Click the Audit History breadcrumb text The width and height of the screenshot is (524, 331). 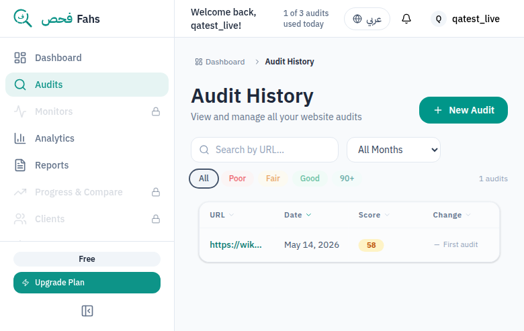pos(290,62)
